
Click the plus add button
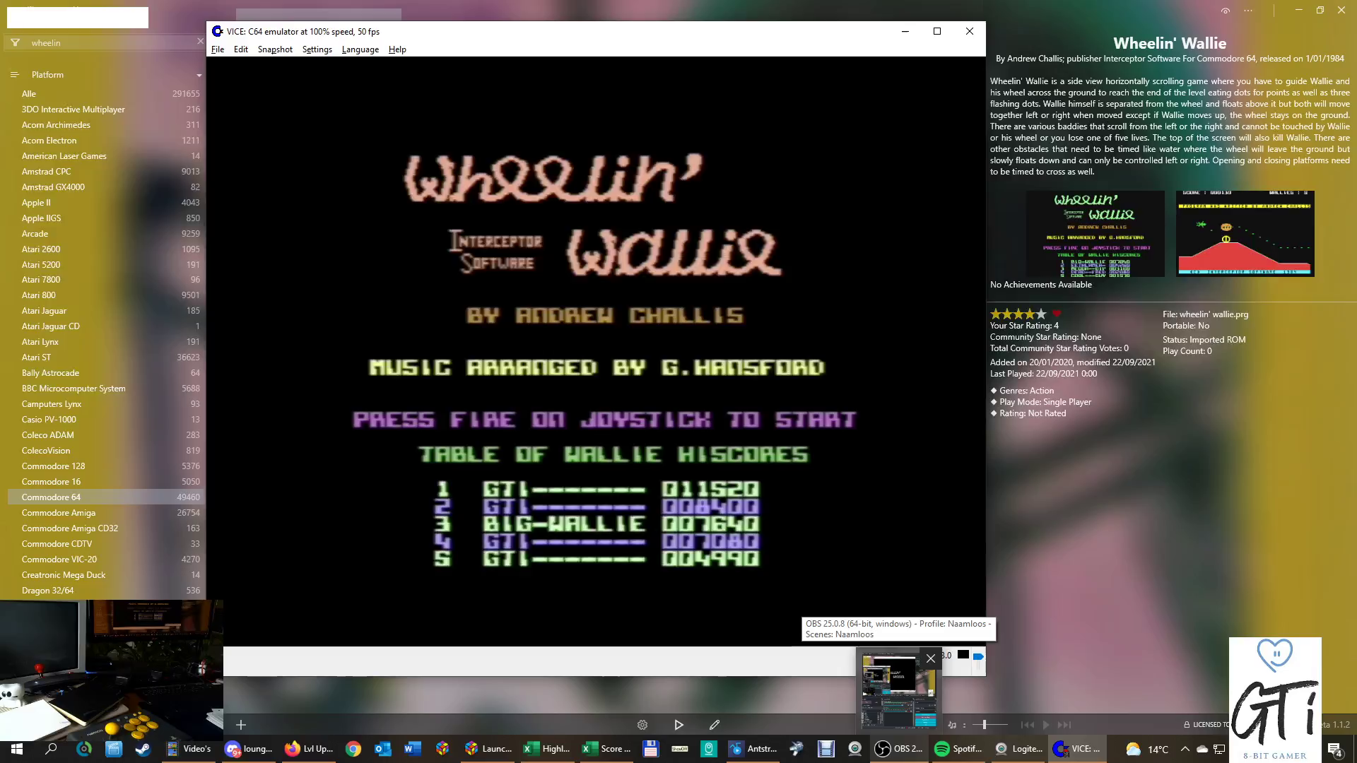tap(241, 725)
